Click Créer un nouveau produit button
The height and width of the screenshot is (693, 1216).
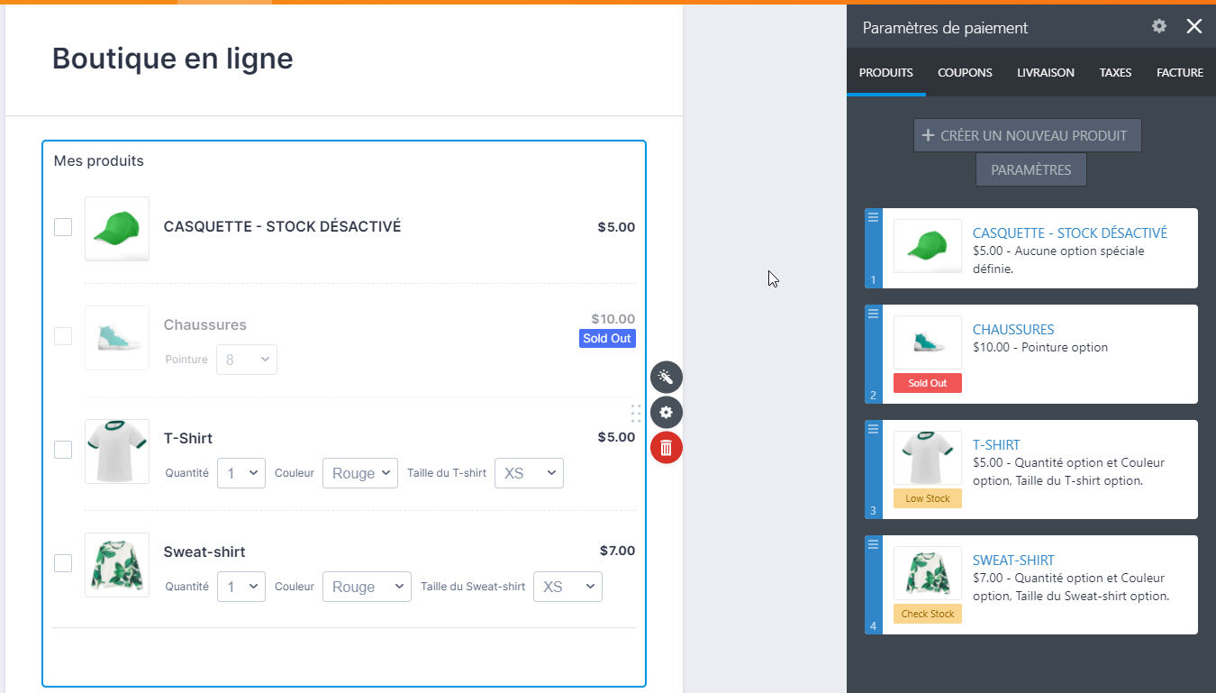pos(1027,135)
